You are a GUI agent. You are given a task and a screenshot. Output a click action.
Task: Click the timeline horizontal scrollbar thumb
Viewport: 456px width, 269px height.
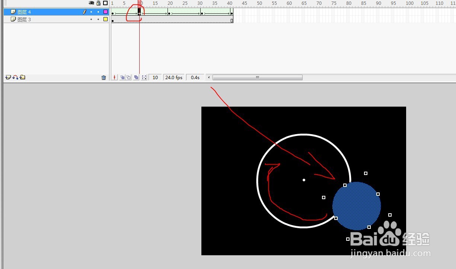pos(257,77)
